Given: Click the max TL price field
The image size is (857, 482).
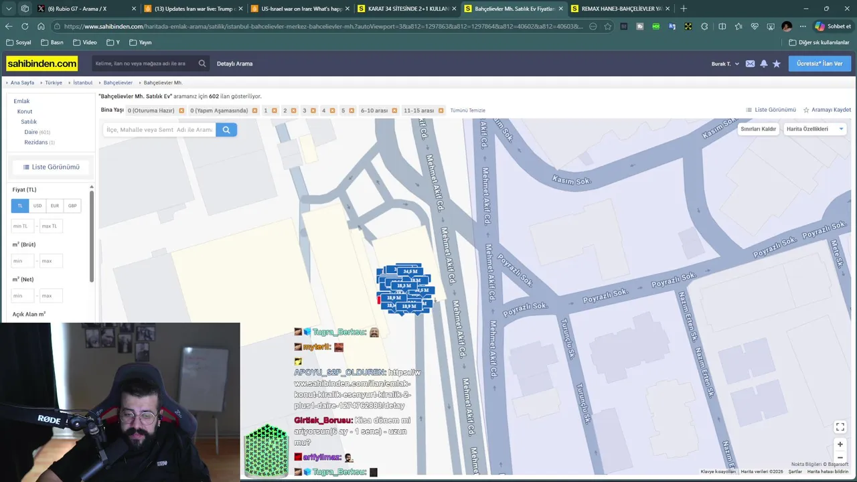Looking at the screenshot, I should click(51, 226).
